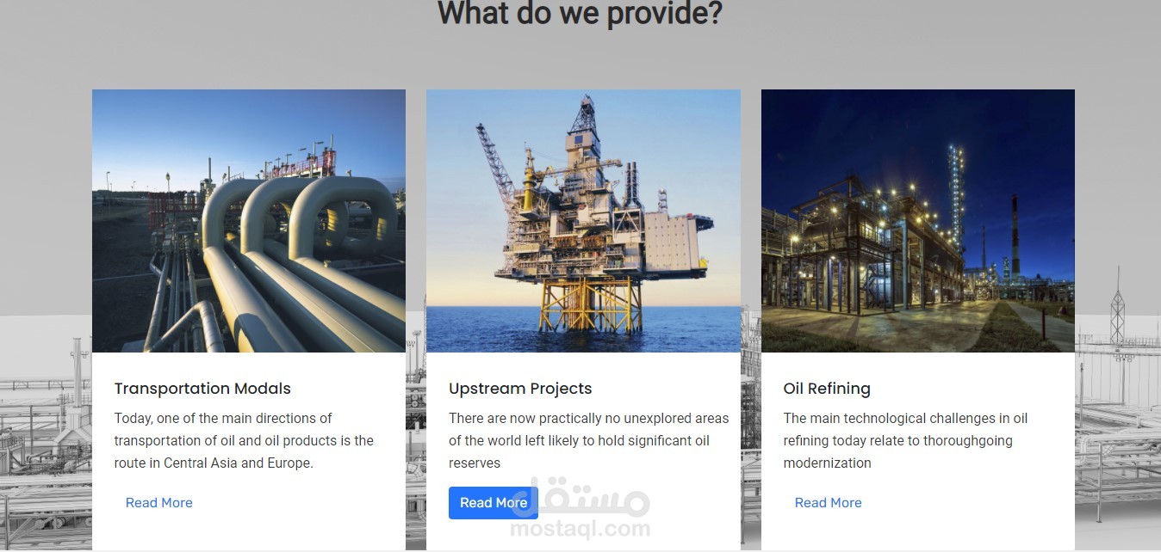The image size is (1161, 552).
Task: Click the Central Asia and Europe description text
Action: [245, 440]
